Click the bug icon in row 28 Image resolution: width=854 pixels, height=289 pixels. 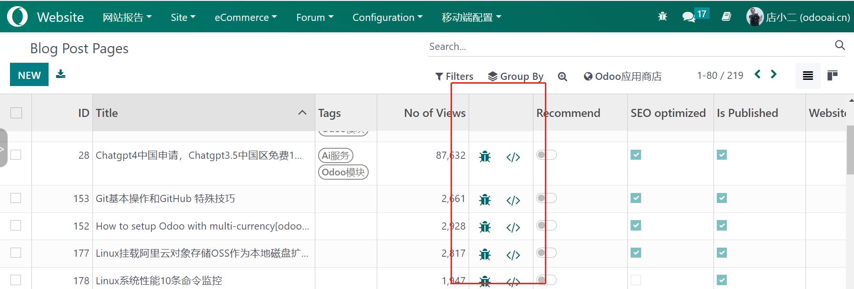[485, 156]
